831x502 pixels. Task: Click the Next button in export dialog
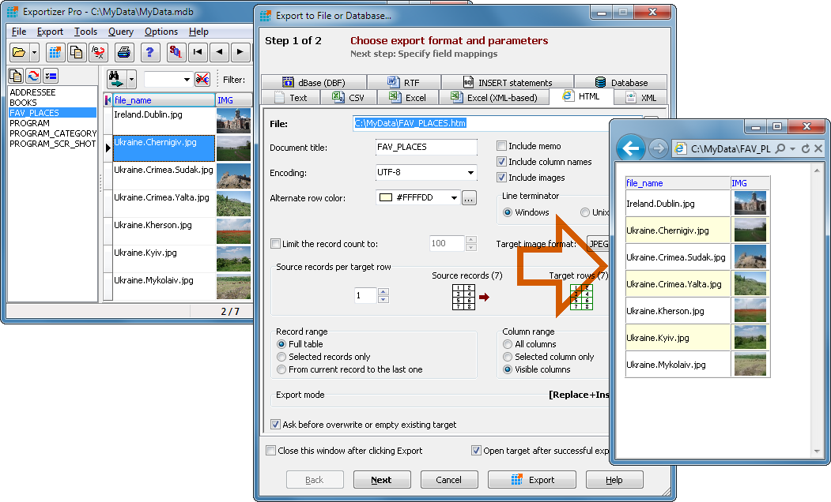[x=382, y=480]
